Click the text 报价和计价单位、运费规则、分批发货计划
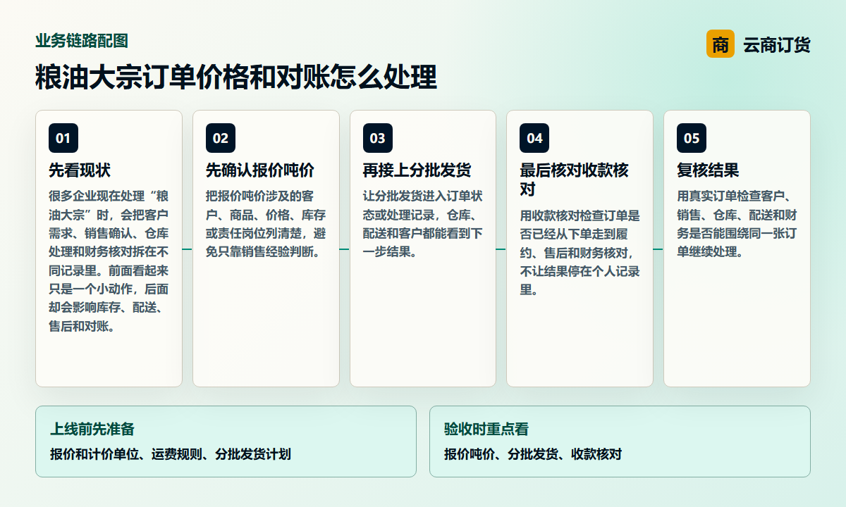 pos(171,454)
